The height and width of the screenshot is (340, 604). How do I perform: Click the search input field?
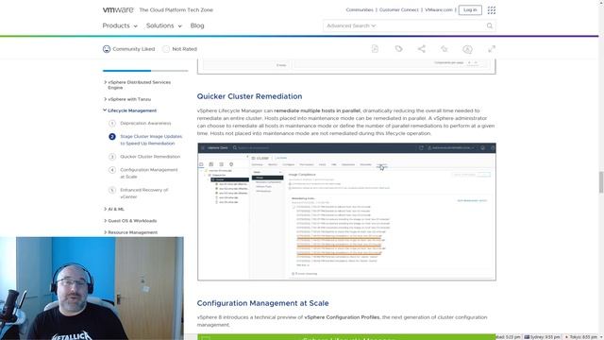click(409, 25)
